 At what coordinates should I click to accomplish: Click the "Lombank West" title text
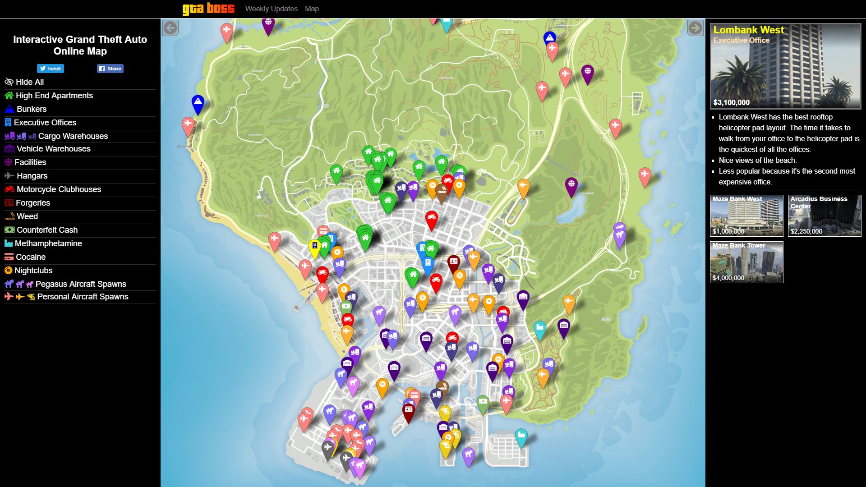(x=749, y=30)
